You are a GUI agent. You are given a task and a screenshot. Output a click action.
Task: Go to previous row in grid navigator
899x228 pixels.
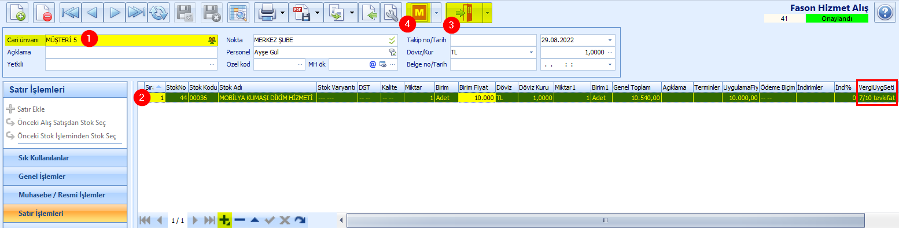(x=159, y=220)
